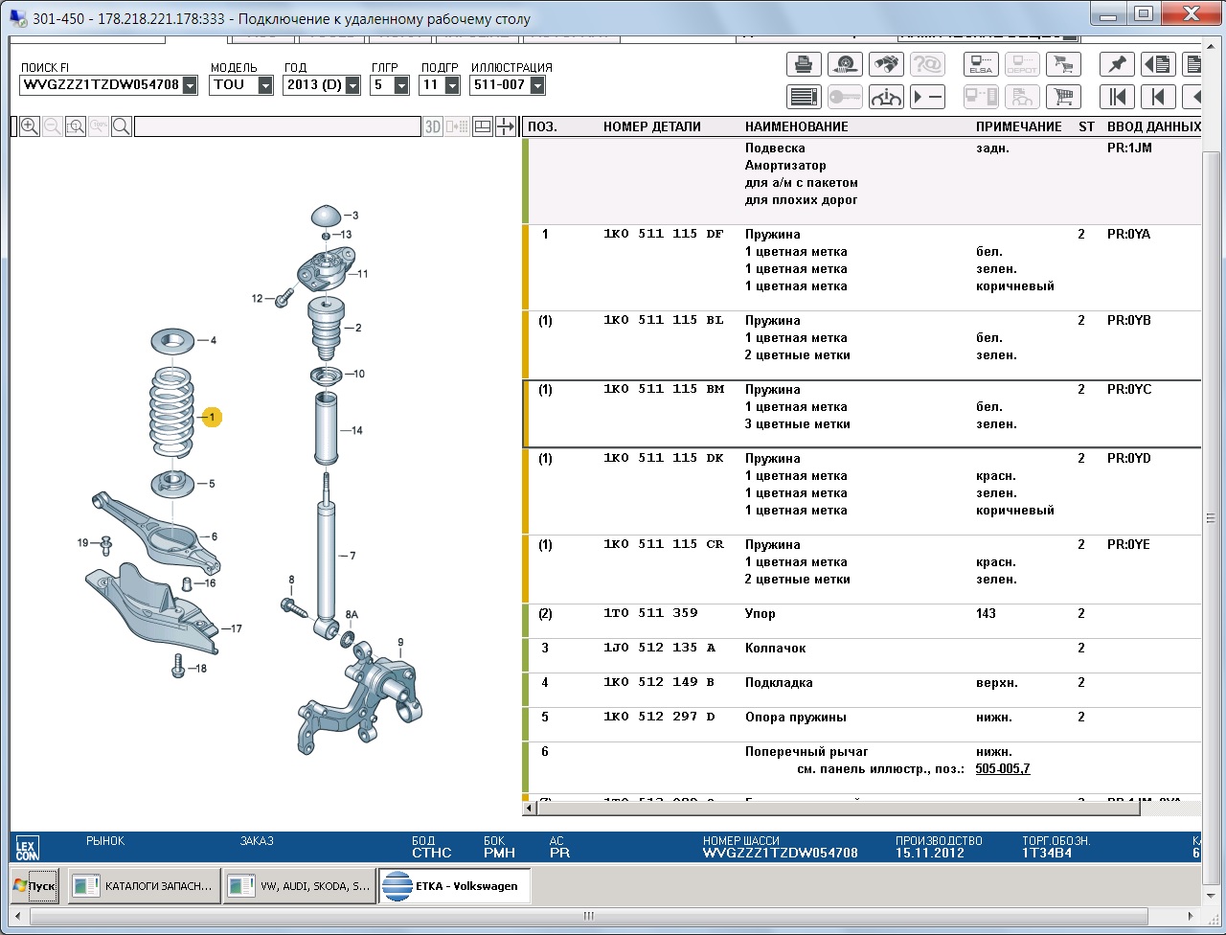Click the НАИМЕНОВАНИЕ column header
This screenshot has width=1226, height=935.
tap(797, 126)
